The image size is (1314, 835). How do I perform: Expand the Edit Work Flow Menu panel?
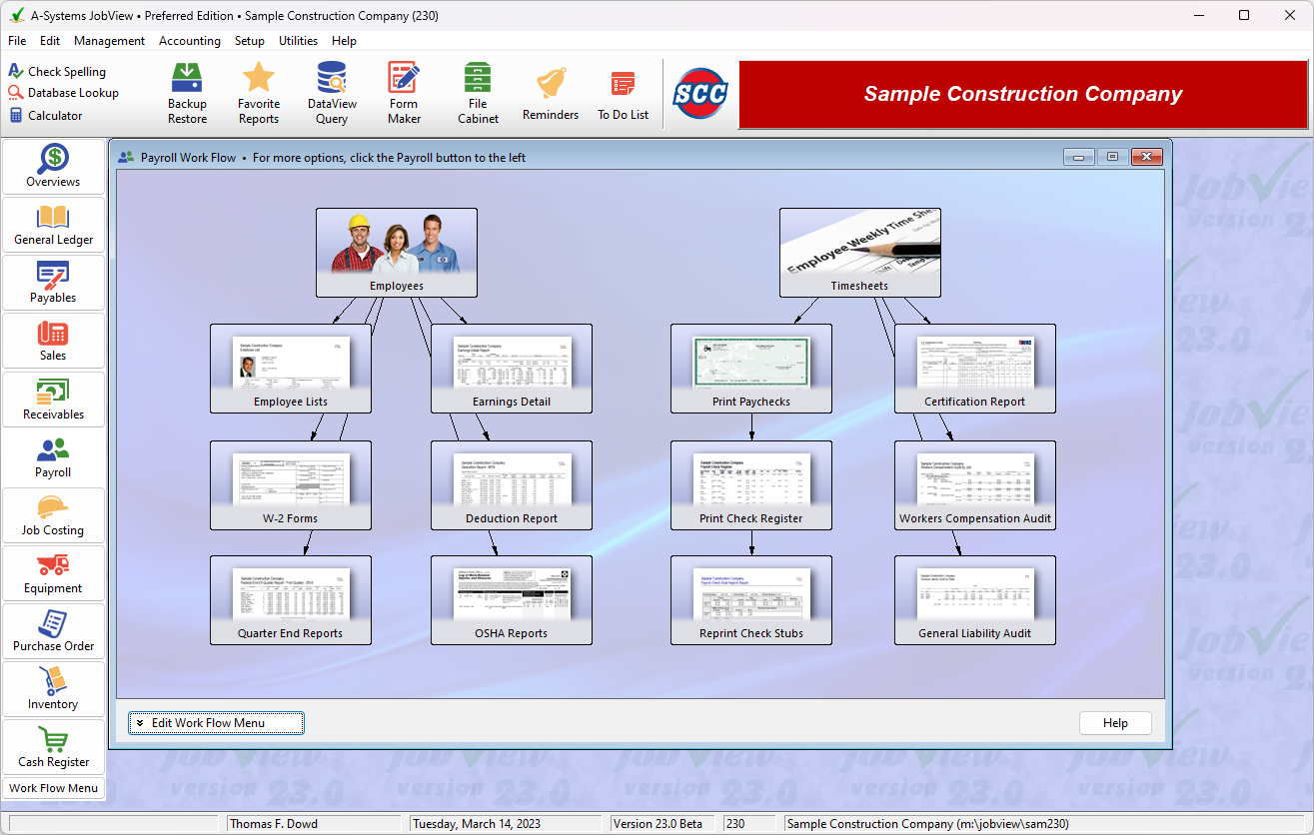[x=216, y=722]
